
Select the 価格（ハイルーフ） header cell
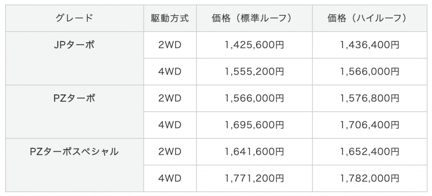[369, 18]
